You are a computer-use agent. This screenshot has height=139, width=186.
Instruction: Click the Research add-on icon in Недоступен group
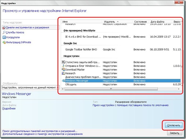63,73
